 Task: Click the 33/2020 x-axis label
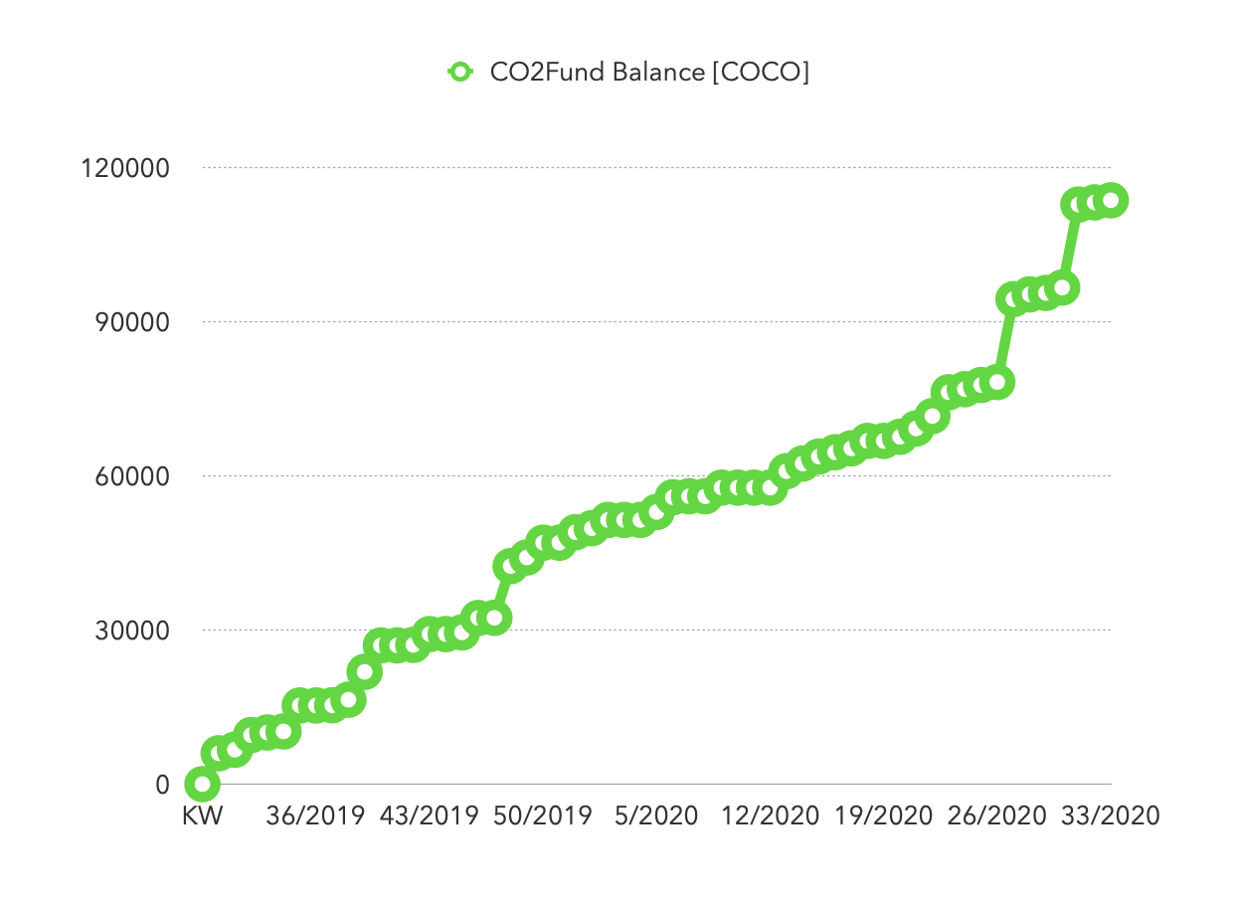pyautogui.click(x=1111, y=816)
